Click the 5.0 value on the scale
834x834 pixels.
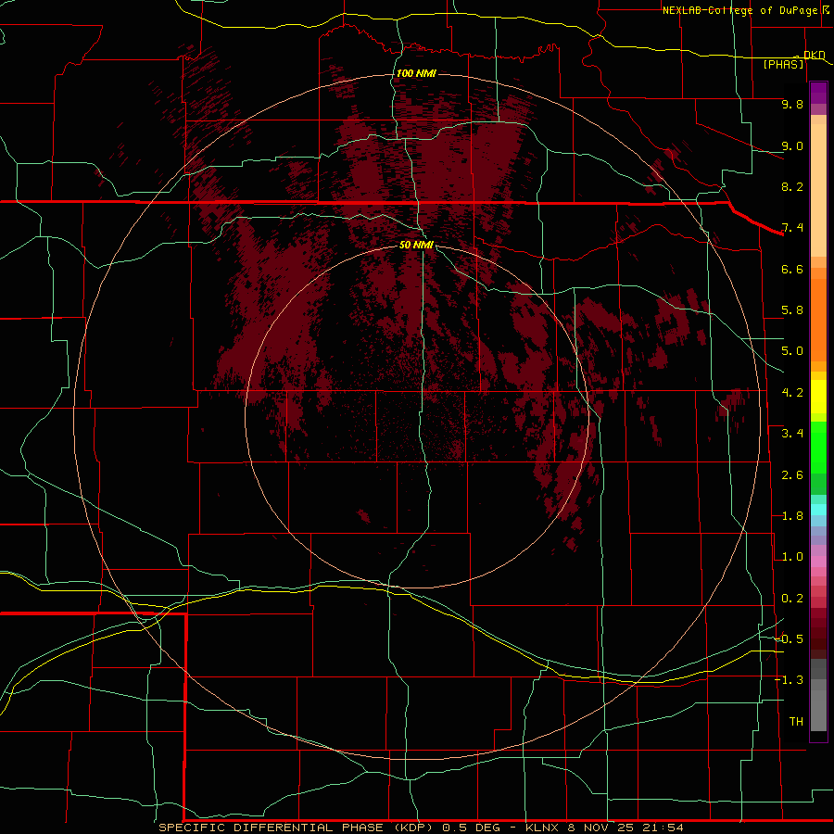[x=792, y=351]
